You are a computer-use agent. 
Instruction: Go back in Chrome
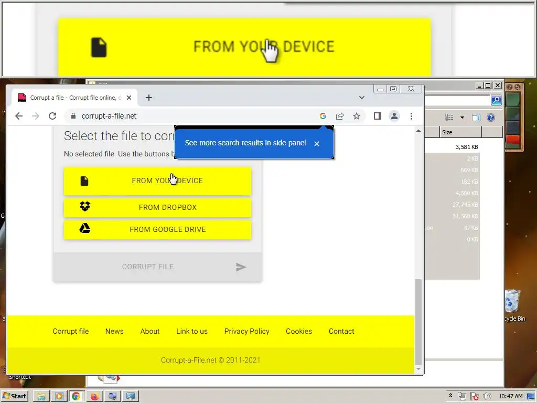point(19,116)
